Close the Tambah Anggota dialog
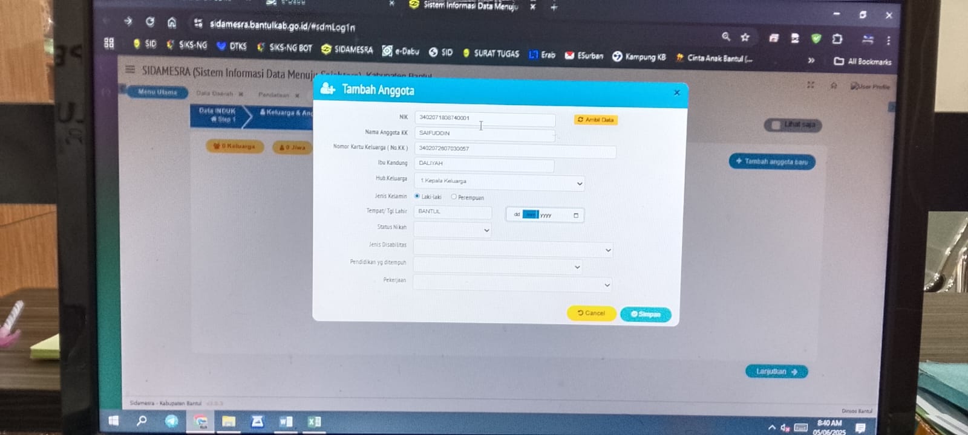The width and height of the screenshot is (968, 435). [677, 92]
